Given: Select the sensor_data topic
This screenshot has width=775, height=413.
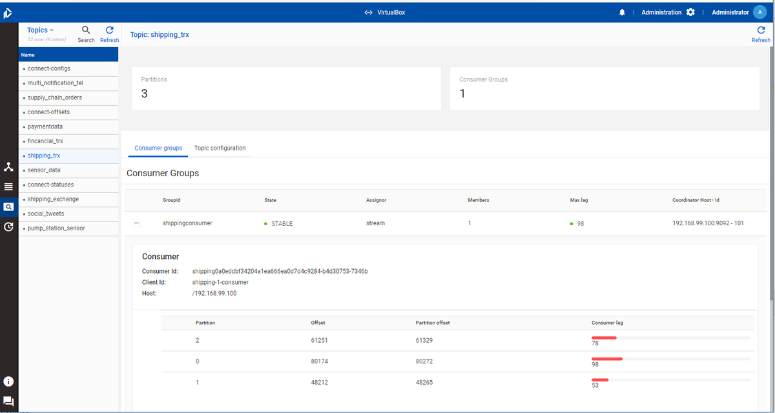Looking at the screenshot, I should point(68,170).
